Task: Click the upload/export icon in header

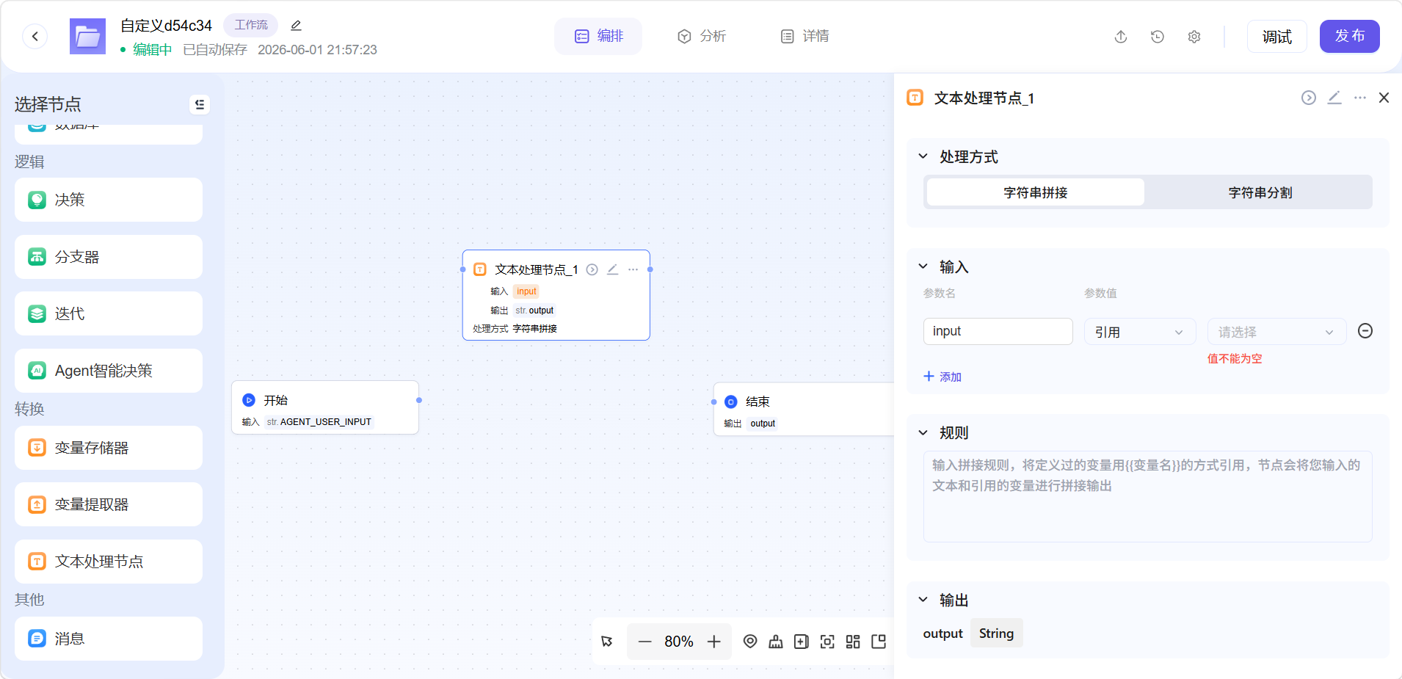Action: 1121,37
